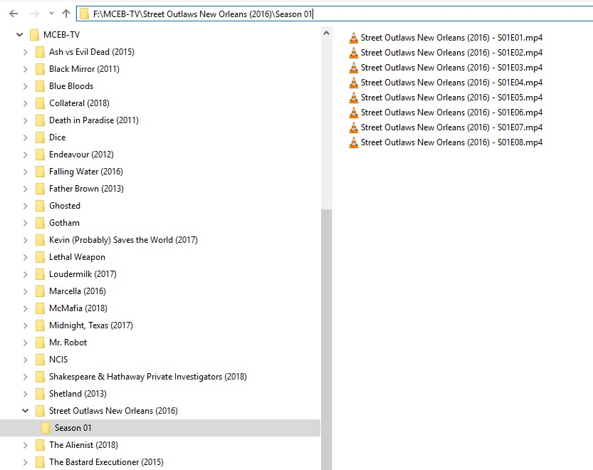
Task: Select the Dice folder name
Action: (x=57, y=137)
